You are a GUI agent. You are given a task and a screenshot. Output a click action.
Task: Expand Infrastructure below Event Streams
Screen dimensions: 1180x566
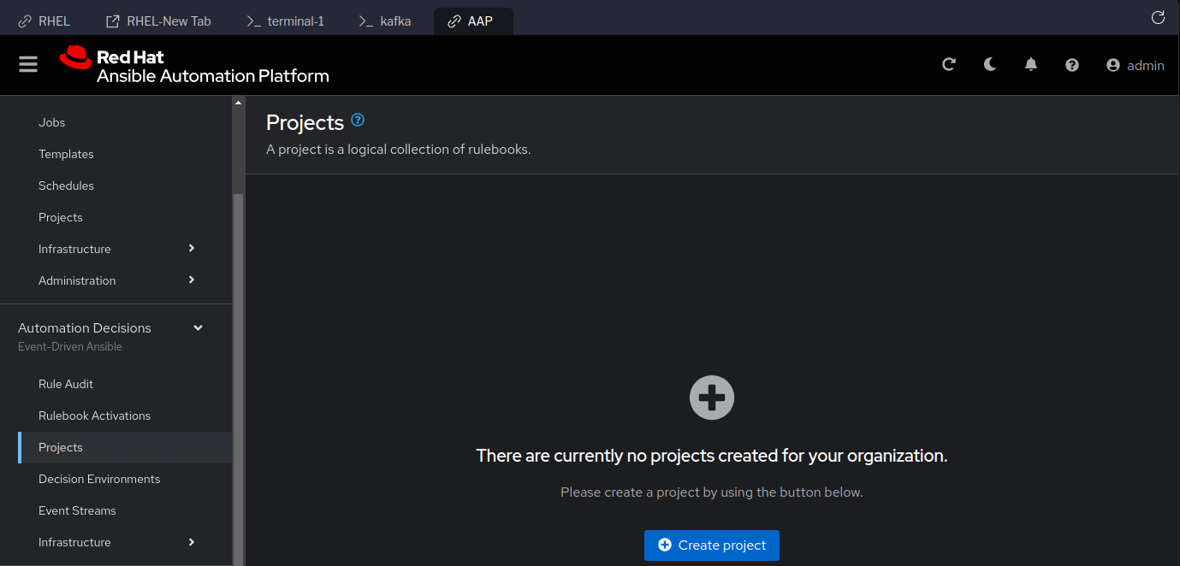[116, 542]
